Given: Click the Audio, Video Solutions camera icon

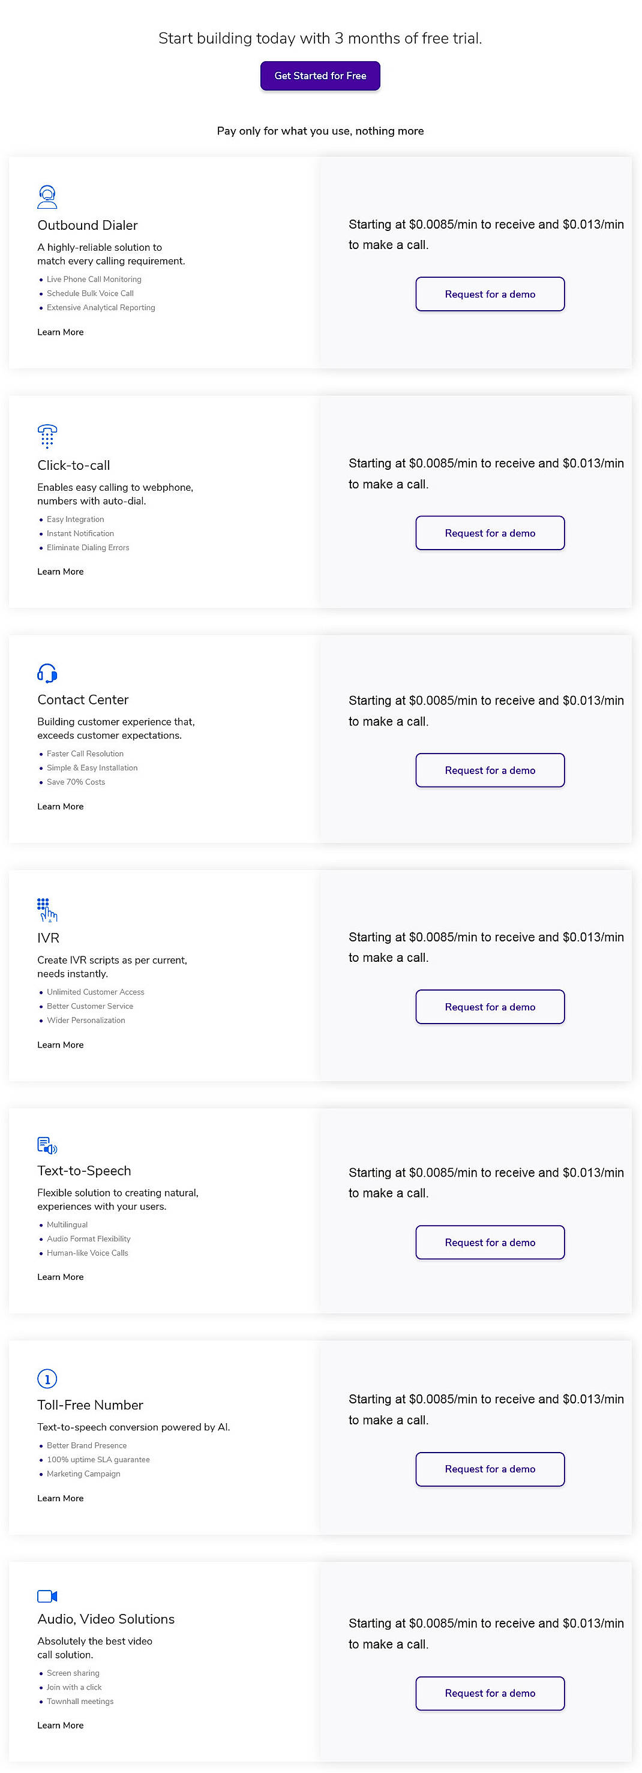Looking at the screenshot, I should tap(47, 1596).
